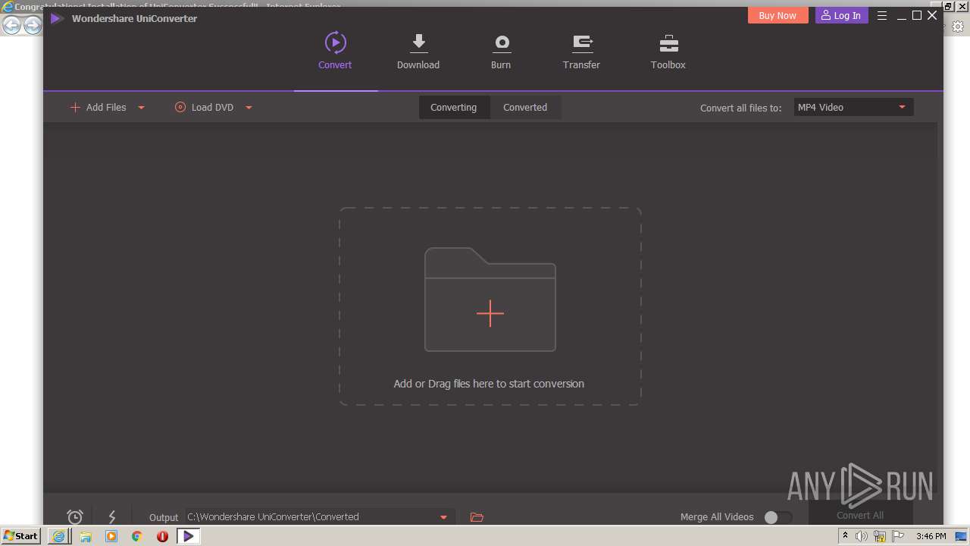Image resolution: width=970 pixels, height=546 pixels.
Task: Go back in Internet Explorer window
Action: tap(11, 26)
